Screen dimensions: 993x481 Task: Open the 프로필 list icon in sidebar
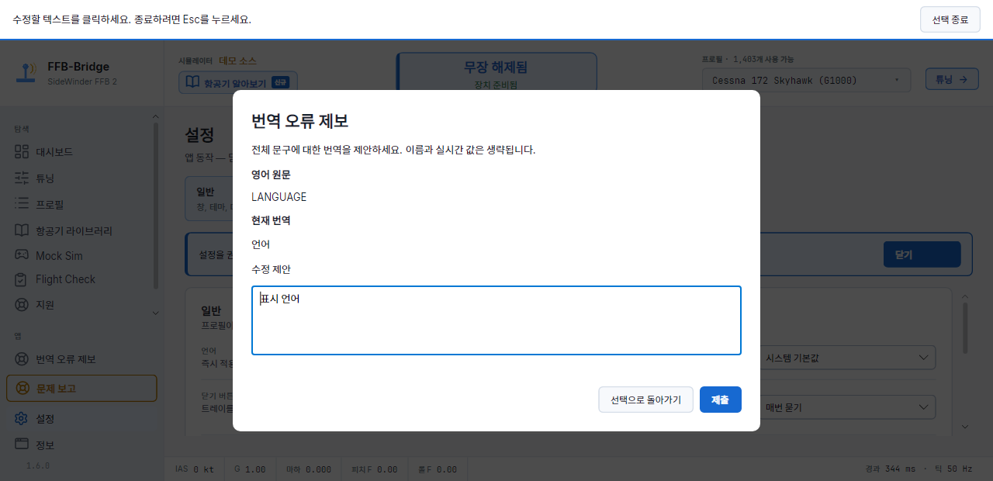(x=22, y=204)
